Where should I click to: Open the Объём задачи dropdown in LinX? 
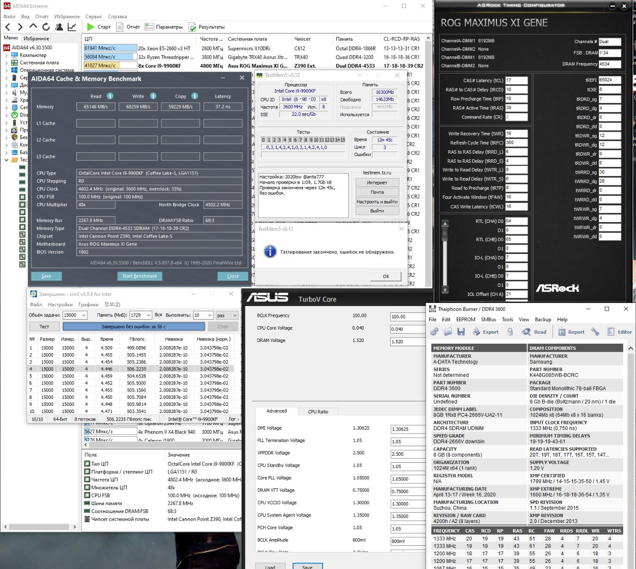tap(84, 315)
